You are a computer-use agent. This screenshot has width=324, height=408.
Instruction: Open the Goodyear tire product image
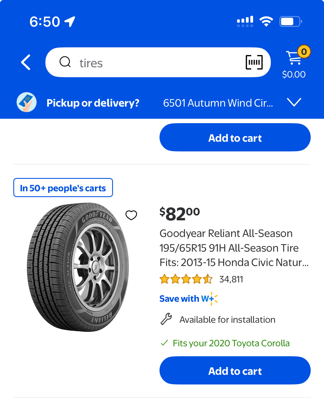[x=78, y=267]
